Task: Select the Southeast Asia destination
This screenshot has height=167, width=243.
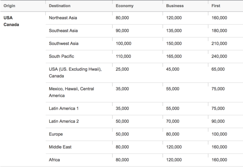Action: tap(63, 31)
